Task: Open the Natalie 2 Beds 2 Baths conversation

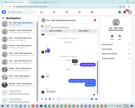Action: pyautogui.click(x=18, y=69)
